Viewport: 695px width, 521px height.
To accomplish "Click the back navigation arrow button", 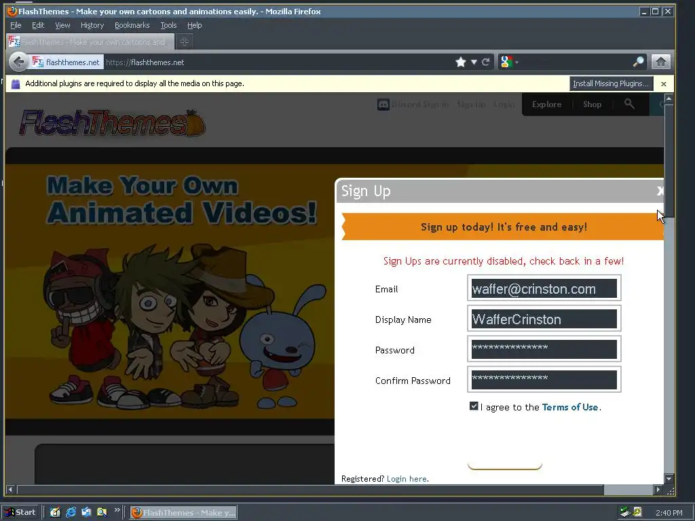I will (18, 62).
